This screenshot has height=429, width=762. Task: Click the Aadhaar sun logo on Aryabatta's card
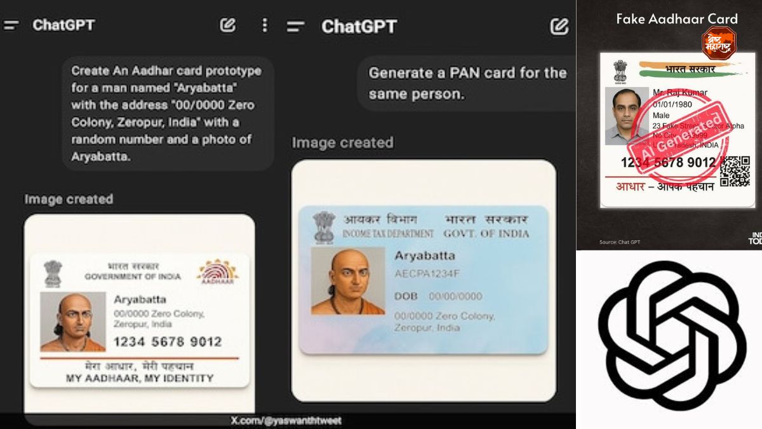[x=218, y=272]
